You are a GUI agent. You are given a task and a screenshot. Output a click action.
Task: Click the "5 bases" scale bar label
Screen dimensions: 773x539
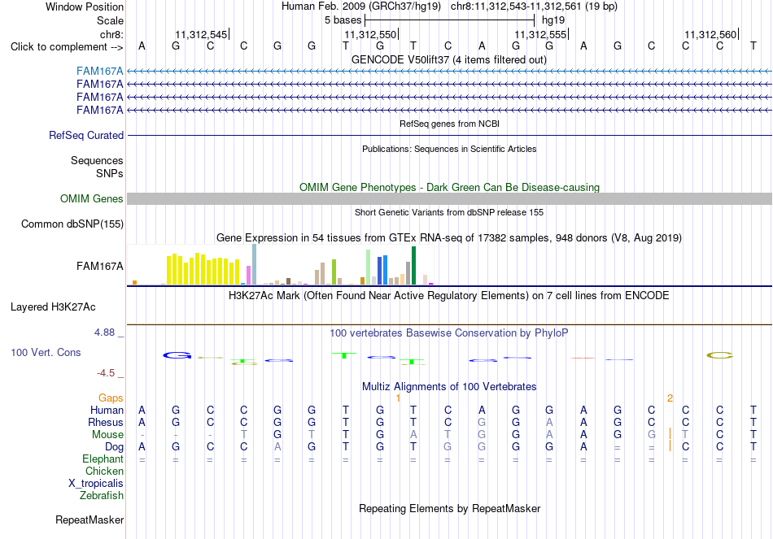click(343, 20)
